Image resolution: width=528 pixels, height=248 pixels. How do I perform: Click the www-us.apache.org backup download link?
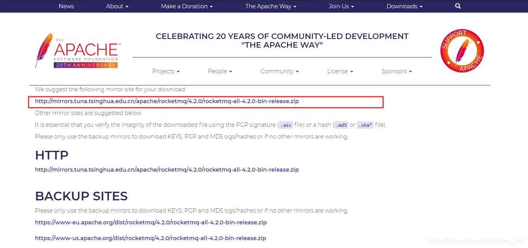coord(151,238)
